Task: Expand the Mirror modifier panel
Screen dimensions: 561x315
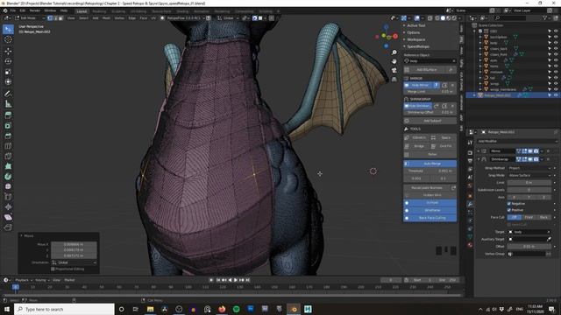Action: (x=479, y=151)
